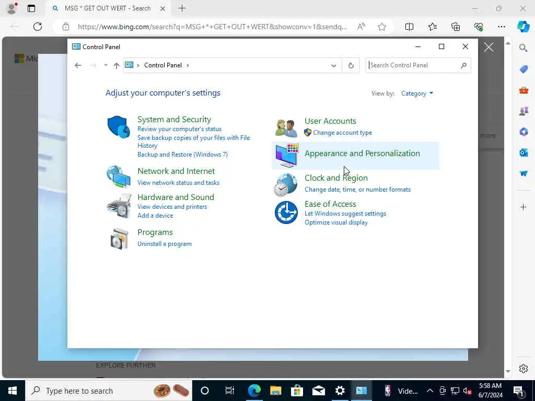Open Edge Settings and more menu
The image size is (535, 401).
pyautogui.click(x=501, y=27)
